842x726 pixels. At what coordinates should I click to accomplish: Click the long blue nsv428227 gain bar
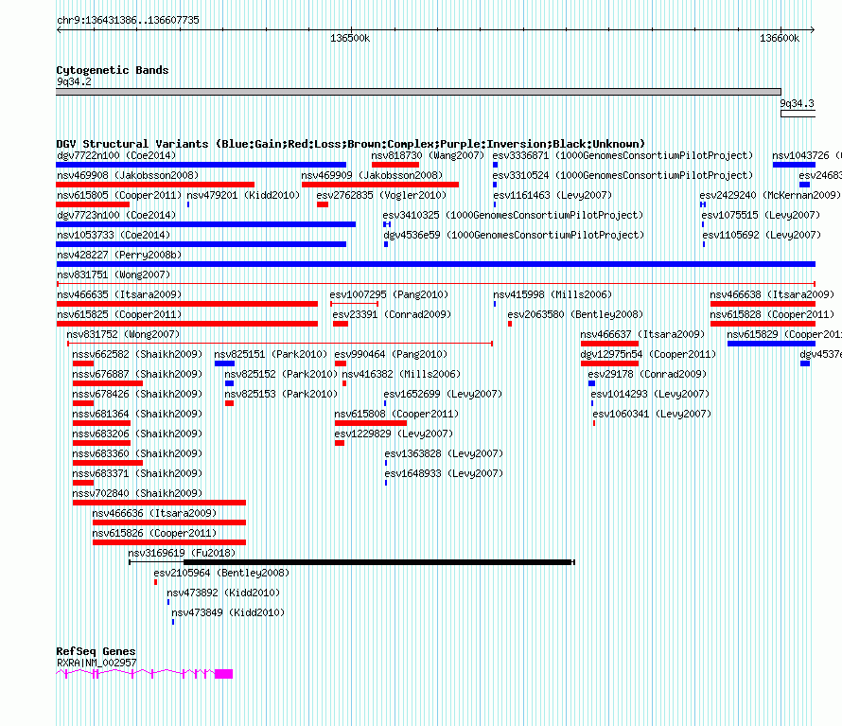pos(435,264)
